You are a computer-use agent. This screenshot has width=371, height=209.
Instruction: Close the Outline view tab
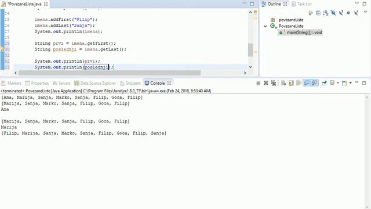tap(285, 4)
